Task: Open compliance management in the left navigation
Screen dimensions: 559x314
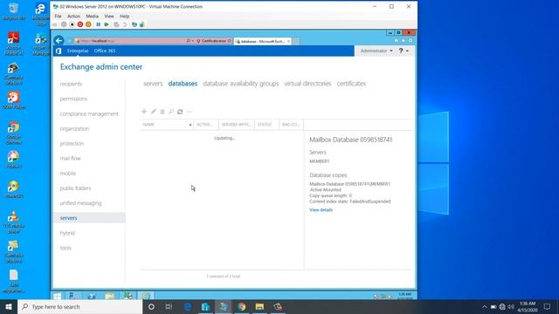Action: (89, 114)
